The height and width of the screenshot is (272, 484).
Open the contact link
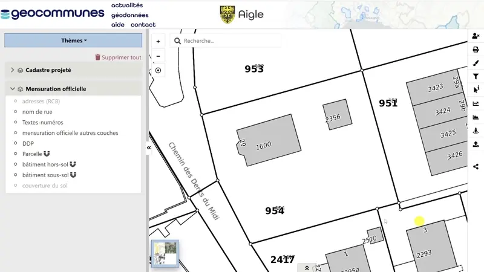point(143,25)
